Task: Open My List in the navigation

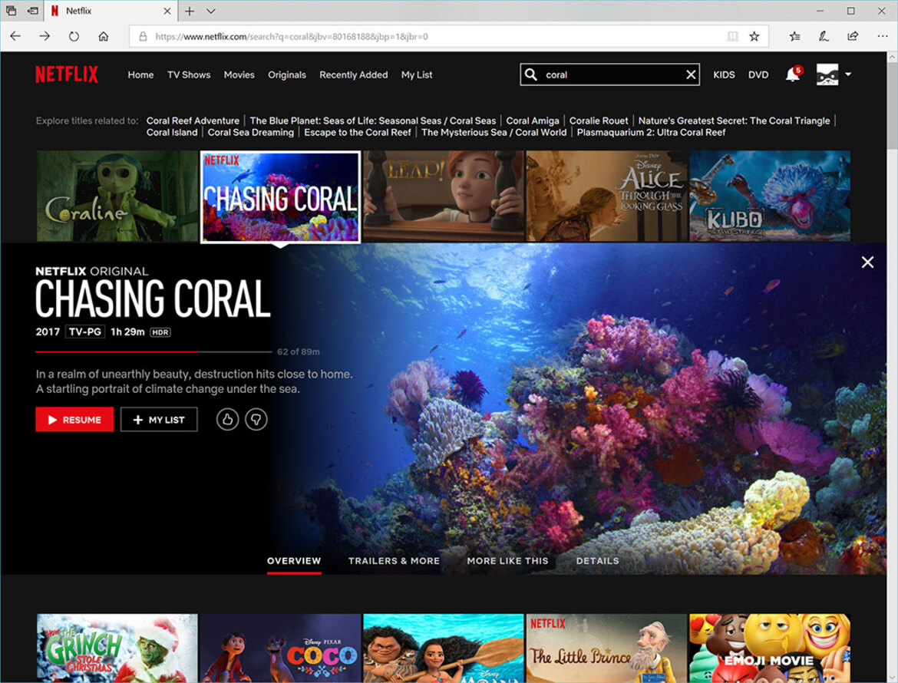Action: [x=416, y=74]
